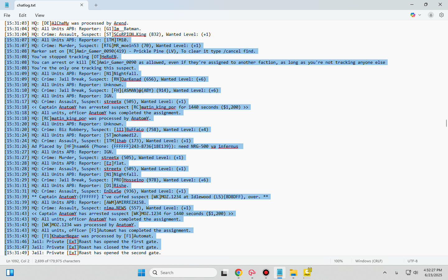Expand the Copilot dropdown arrow
Image resolution: width=448 pixels, height=280 pixels.
[x=420, y=15]
